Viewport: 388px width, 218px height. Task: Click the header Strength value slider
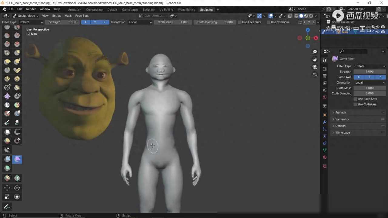(62, 22)
